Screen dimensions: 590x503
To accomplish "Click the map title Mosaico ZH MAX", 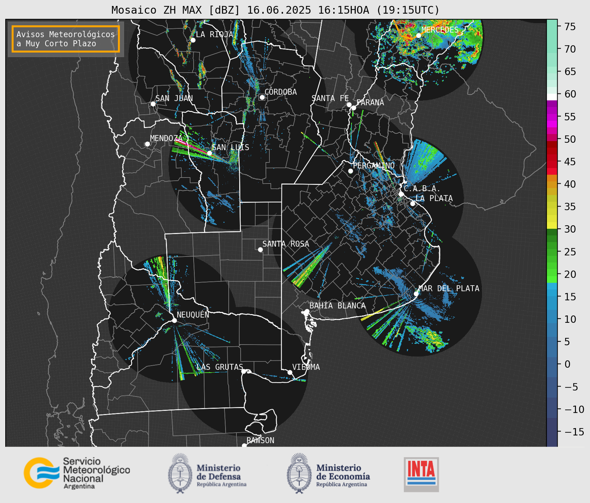I will click(156, 10).
